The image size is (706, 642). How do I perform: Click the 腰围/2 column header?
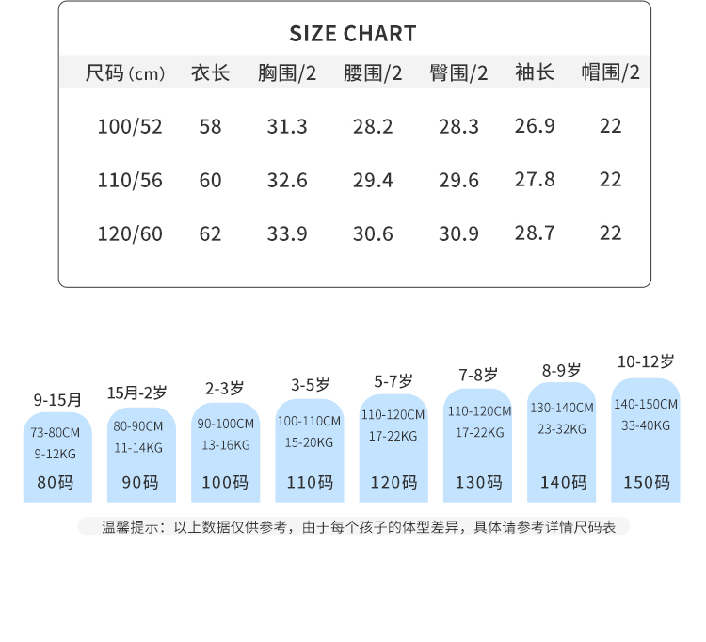click(373, 72)
